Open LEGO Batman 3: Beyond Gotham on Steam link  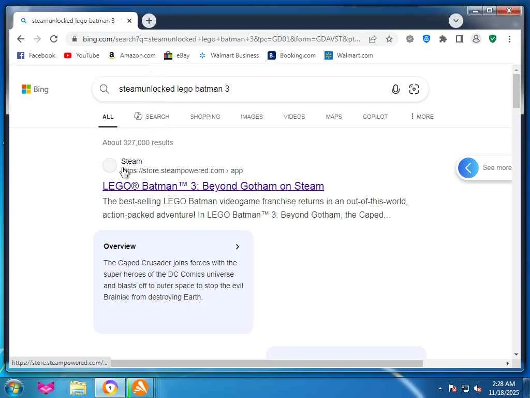click(213, 186)
